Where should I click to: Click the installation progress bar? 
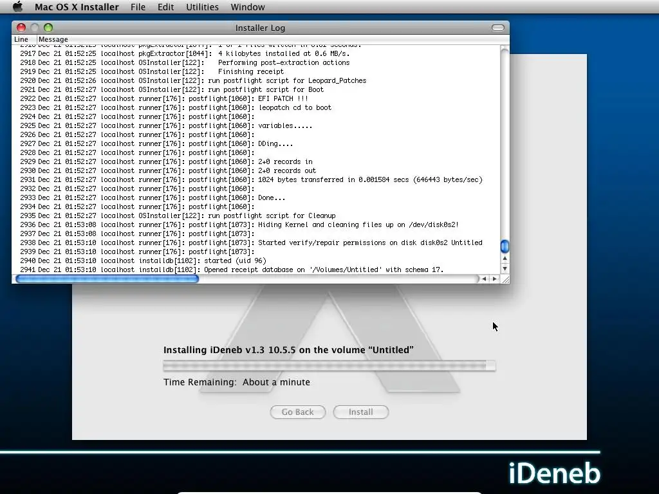pos(329,366)
